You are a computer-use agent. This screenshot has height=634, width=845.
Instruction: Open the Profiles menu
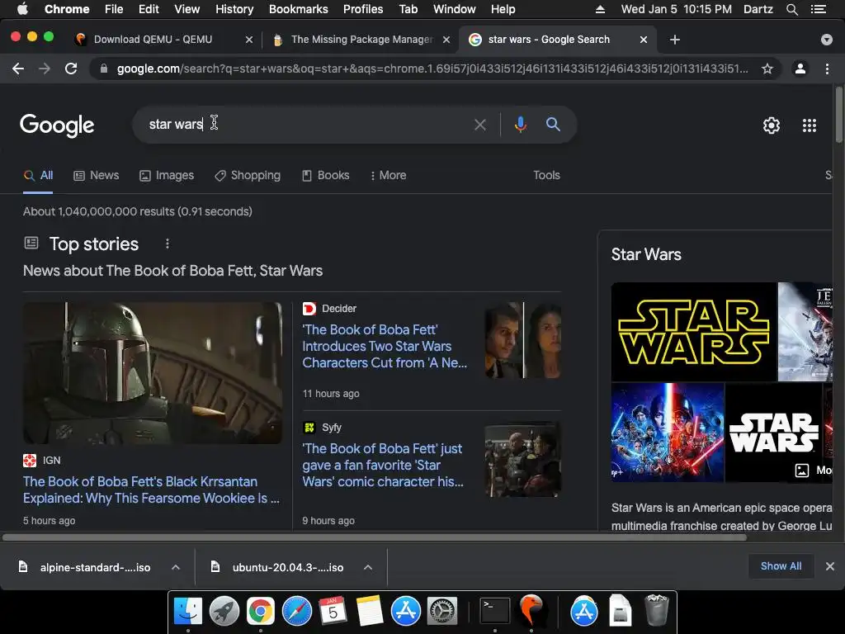click(363, 9)
